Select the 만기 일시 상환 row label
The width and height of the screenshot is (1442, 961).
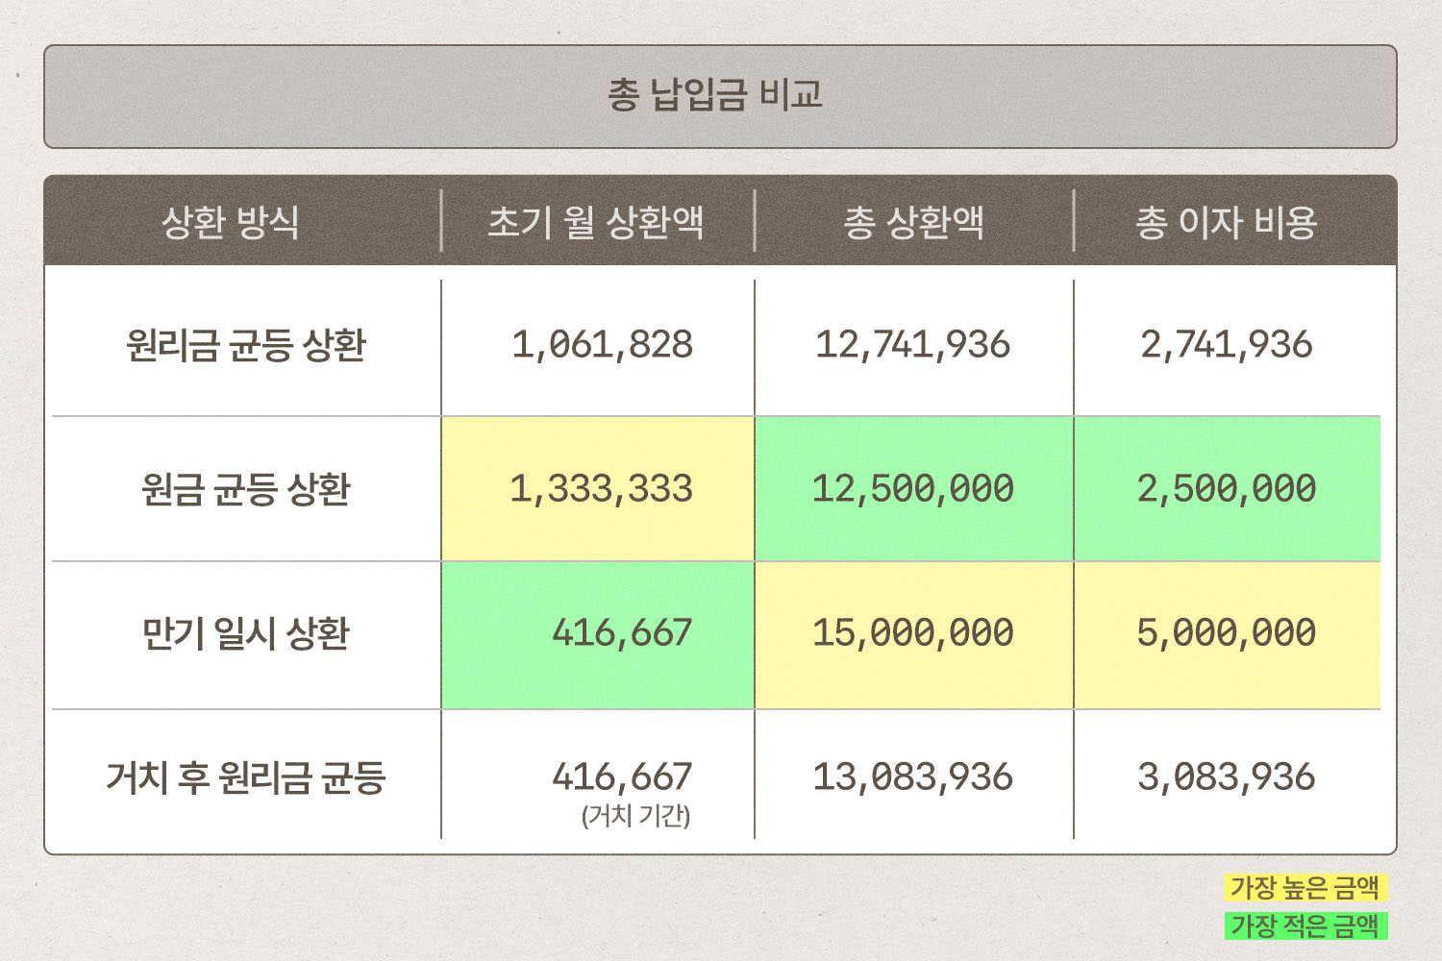click(x=246, y=633)
